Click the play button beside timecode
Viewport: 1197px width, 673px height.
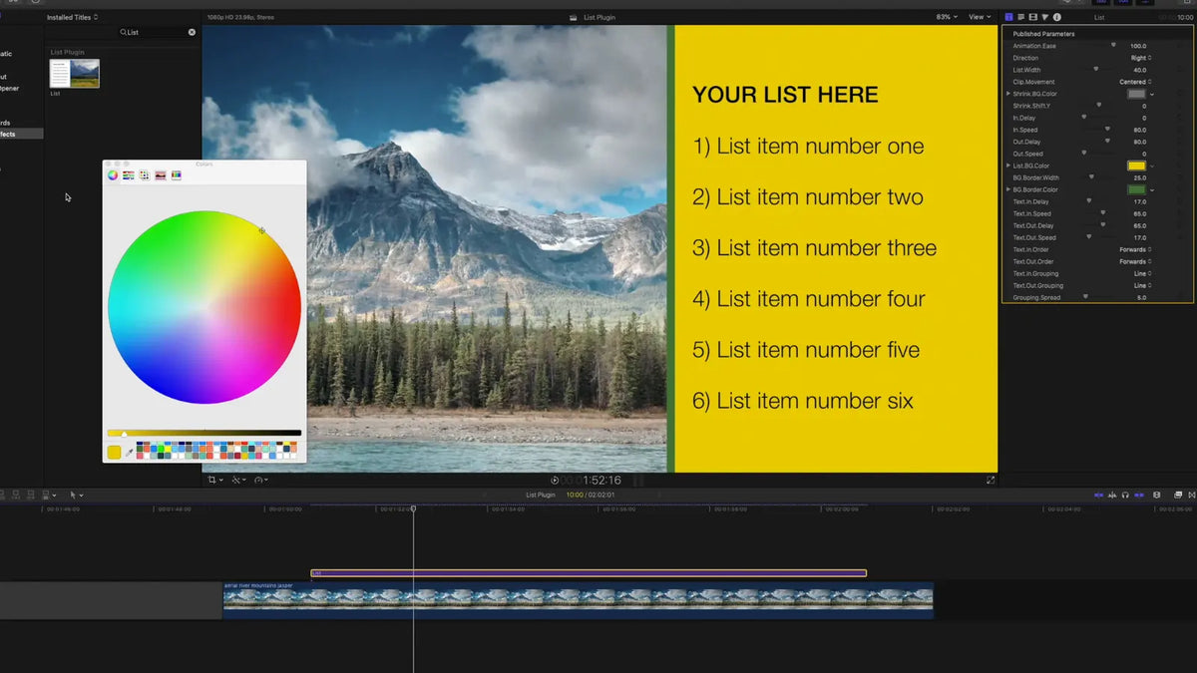556,480
